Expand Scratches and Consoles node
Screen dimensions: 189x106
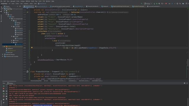coord(3,56)
